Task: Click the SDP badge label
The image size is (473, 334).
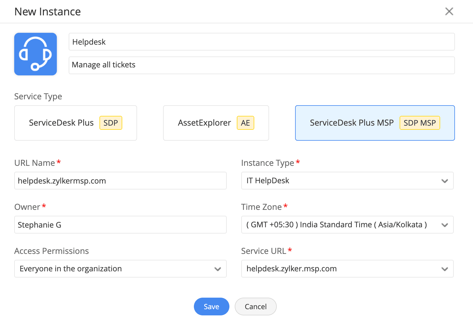Action: [111, 123]
